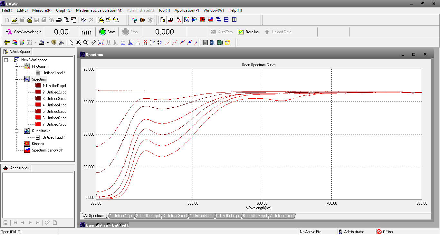Click the print icon in the toolbar
This screenshot has width=440, height=235.
coord(59,20)
